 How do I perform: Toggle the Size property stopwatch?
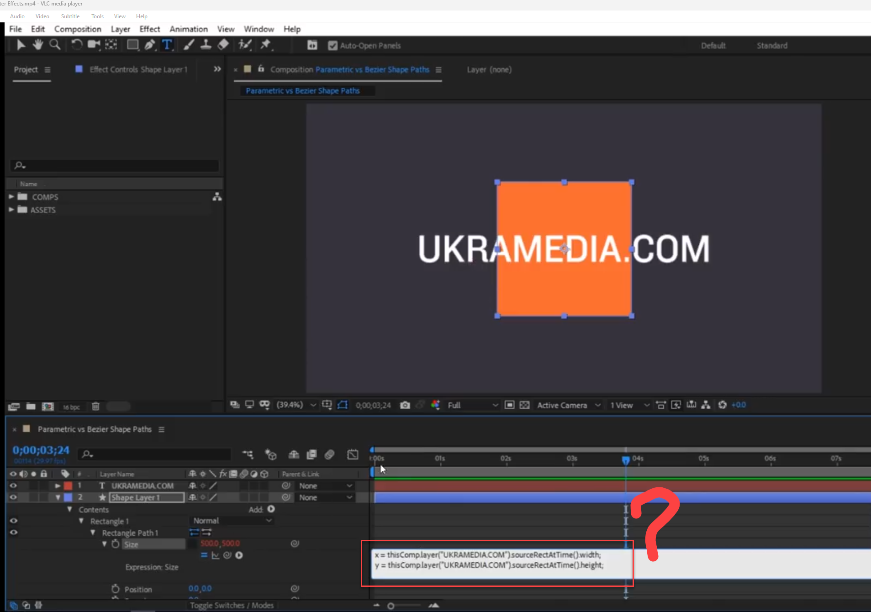[x=115, y=544]
